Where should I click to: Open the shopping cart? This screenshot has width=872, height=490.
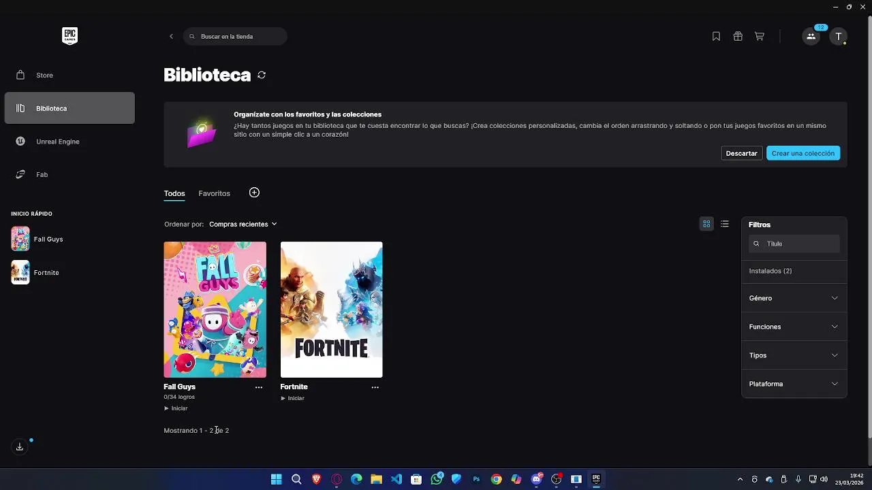click(760, 37)
